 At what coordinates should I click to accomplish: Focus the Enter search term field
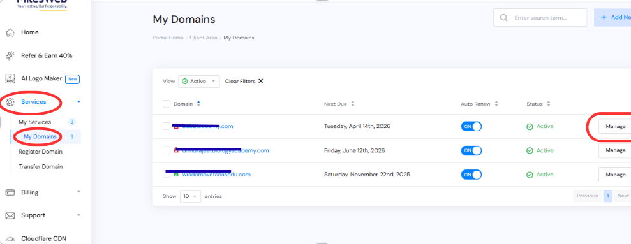[540, 18]
